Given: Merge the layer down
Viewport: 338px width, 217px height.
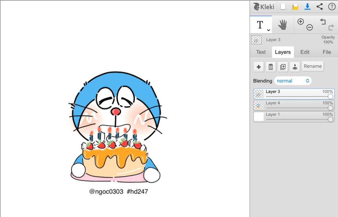Looking at the screenshot, I should click(295, 67).
